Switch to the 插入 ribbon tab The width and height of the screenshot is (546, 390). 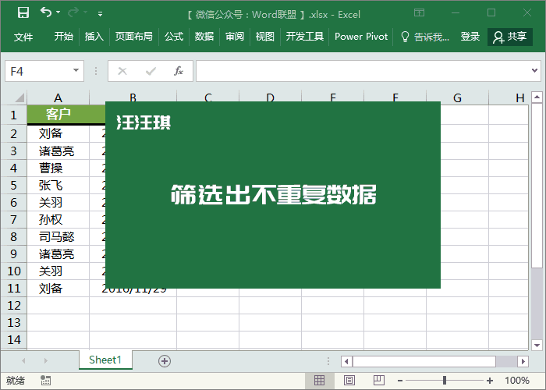(x=94, y=36)
